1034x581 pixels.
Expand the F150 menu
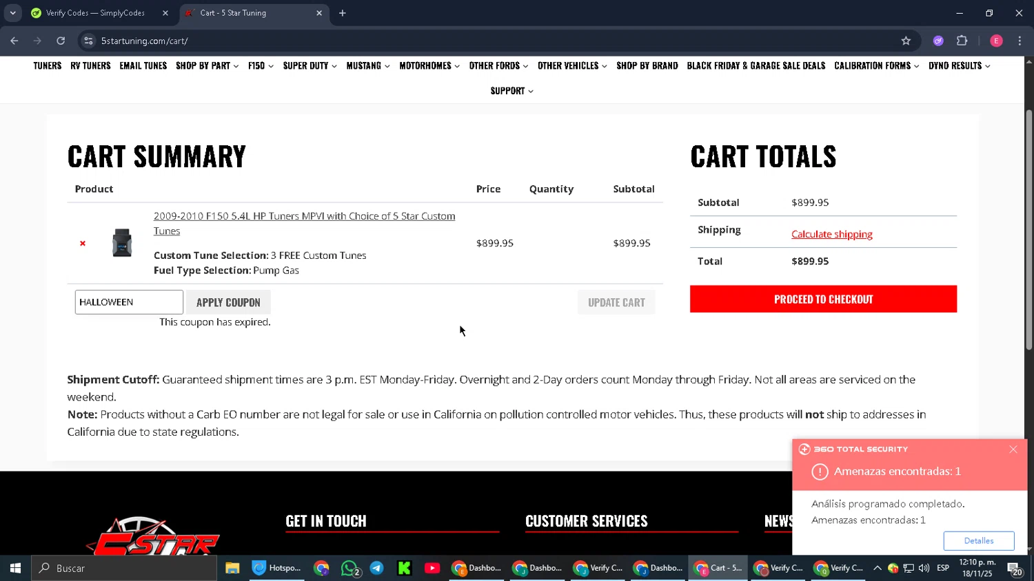pos(261,66)
